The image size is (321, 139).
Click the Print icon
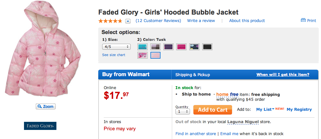click(x=303, y=20)
